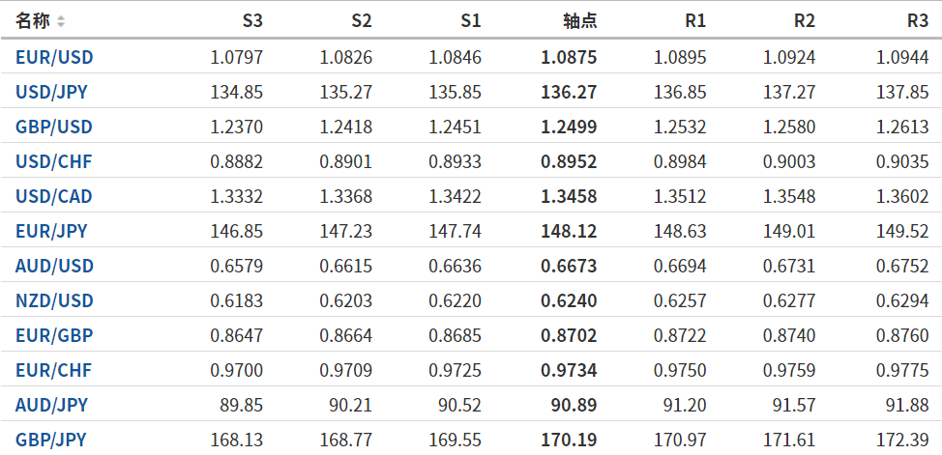Click the NZD/USD pair link

pos(54,300)
